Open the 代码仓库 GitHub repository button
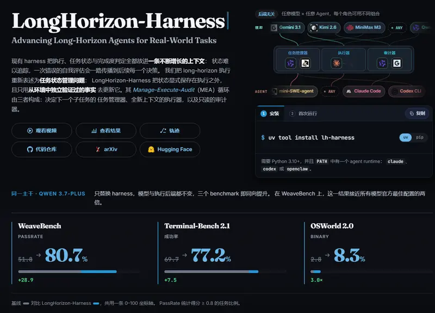Viewport: 435px width, 313px height. click(42, 149)
